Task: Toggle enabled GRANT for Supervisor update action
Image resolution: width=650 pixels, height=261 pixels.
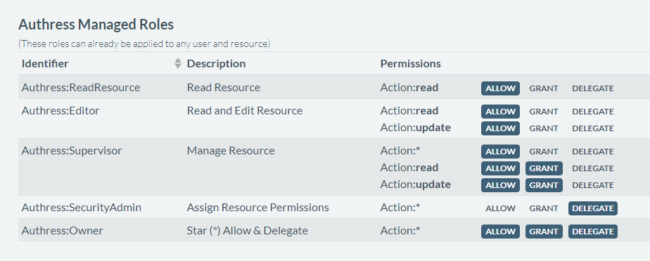Action: point(544,185)
